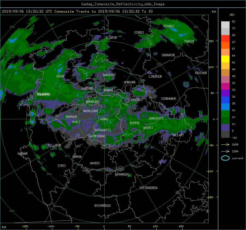Screen dimensions: 246x230
Task: Click the magenta 42 dBZ color swatch
Action: point(225,86)
